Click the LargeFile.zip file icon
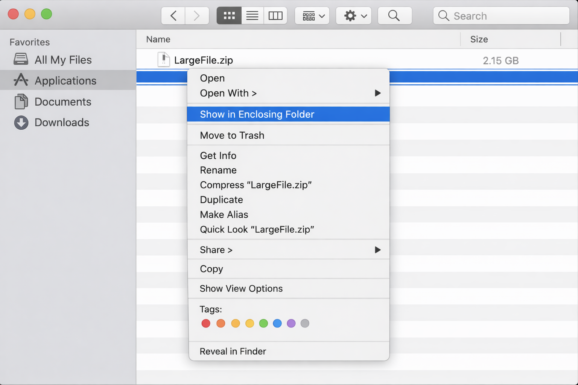578x385 pixels. click(x=164, y=59)
